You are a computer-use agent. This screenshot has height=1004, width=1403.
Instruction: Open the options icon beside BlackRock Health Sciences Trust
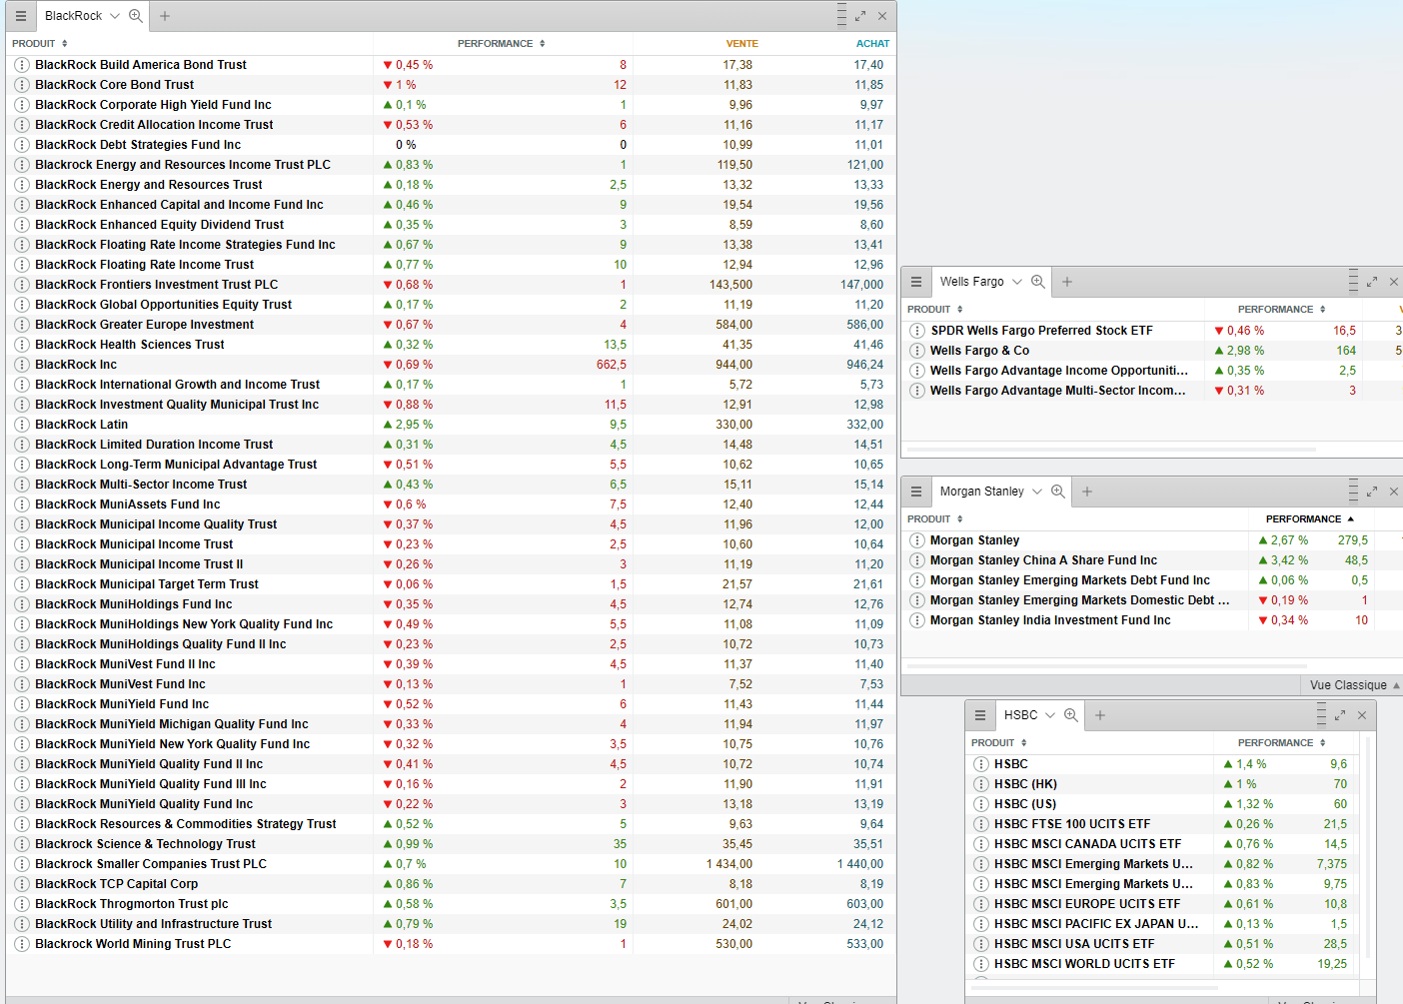click(x=22, y=345)
